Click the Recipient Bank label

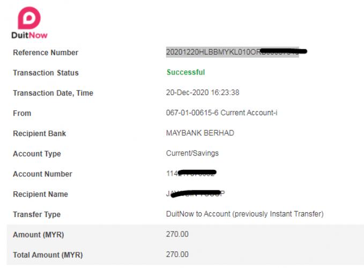pyautogui.click(x=40, y=133)
